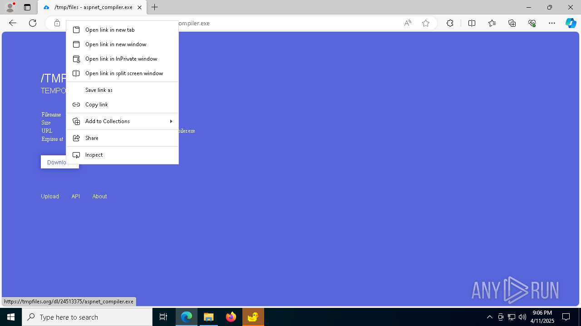Viewport: 581px width, 326px height.
Task: Go back to previous page
Action: (13, 23)
